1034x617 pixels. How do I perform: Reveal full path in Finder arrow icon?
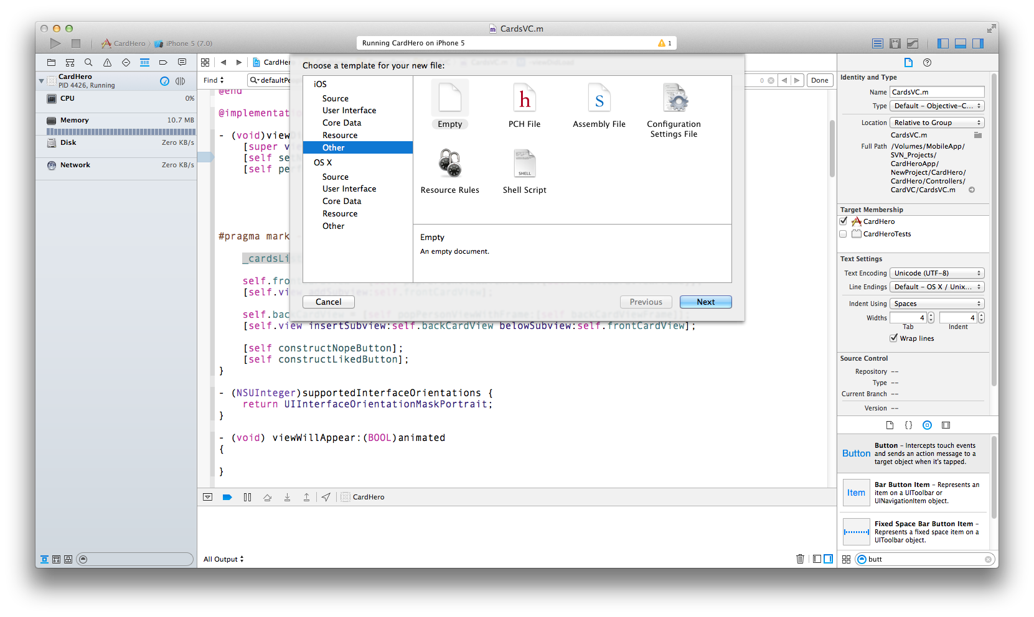pos(972,190)
